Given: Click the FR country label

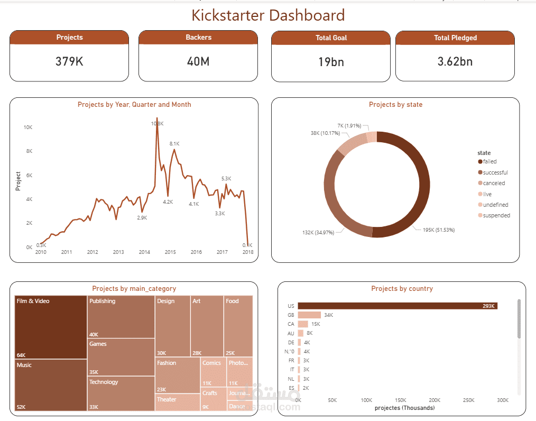Looking at the screenshot, I should [291, 361].
